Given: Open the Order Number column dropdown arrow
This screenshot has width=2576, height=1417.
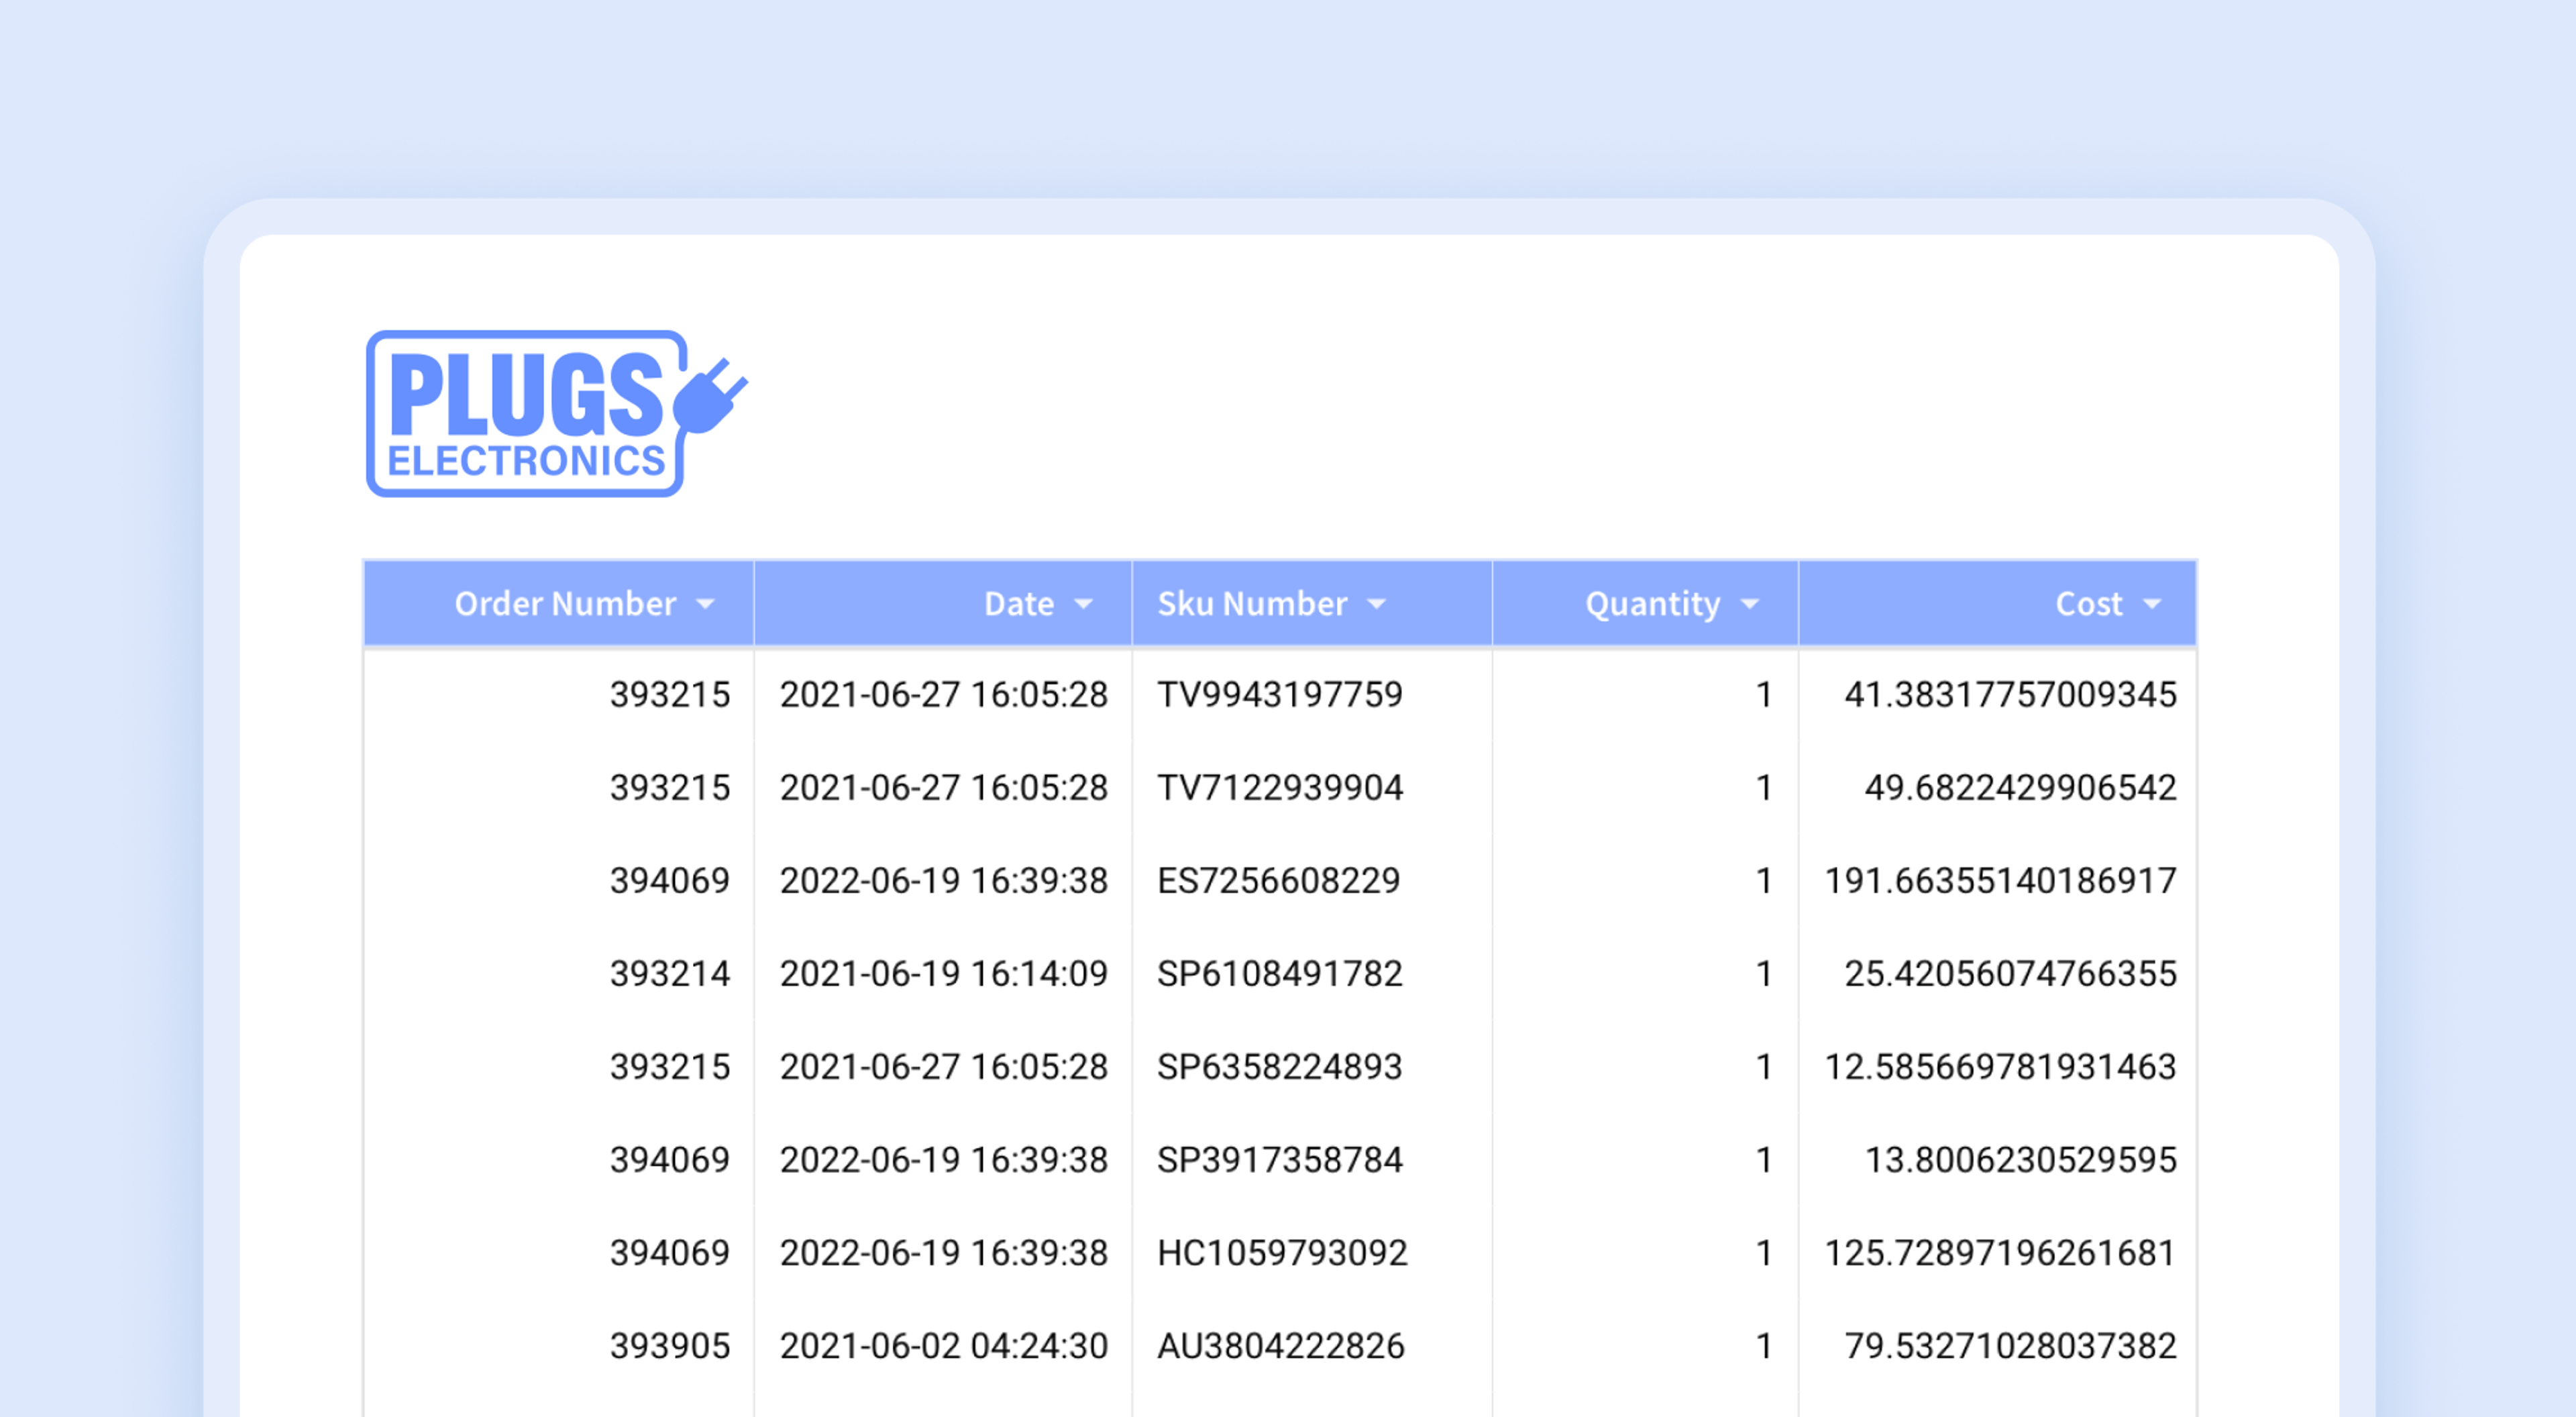Looking at the screenshot, I should (705, 604).
